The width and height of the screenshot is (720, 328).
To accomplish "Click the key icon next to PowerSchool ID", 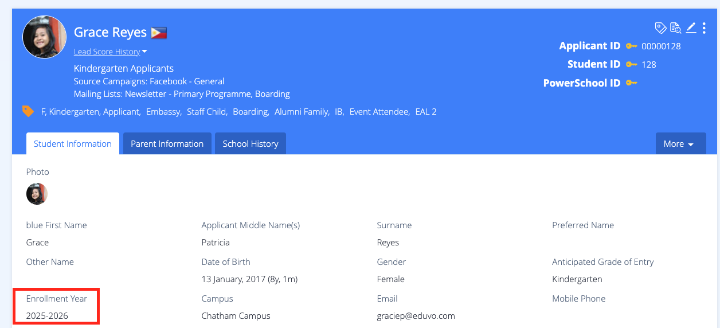I will tap(631, 83).
